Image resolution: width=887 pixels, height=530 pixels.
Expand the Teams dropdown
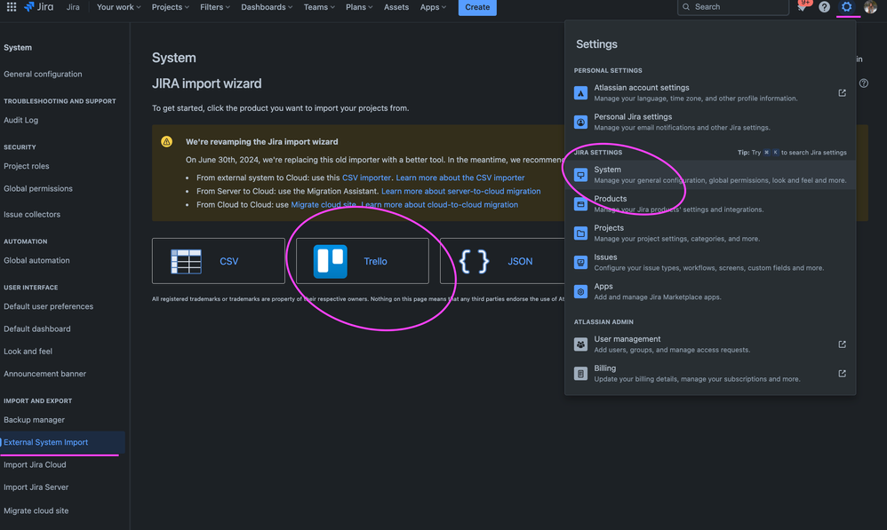(x=319, y=7)
